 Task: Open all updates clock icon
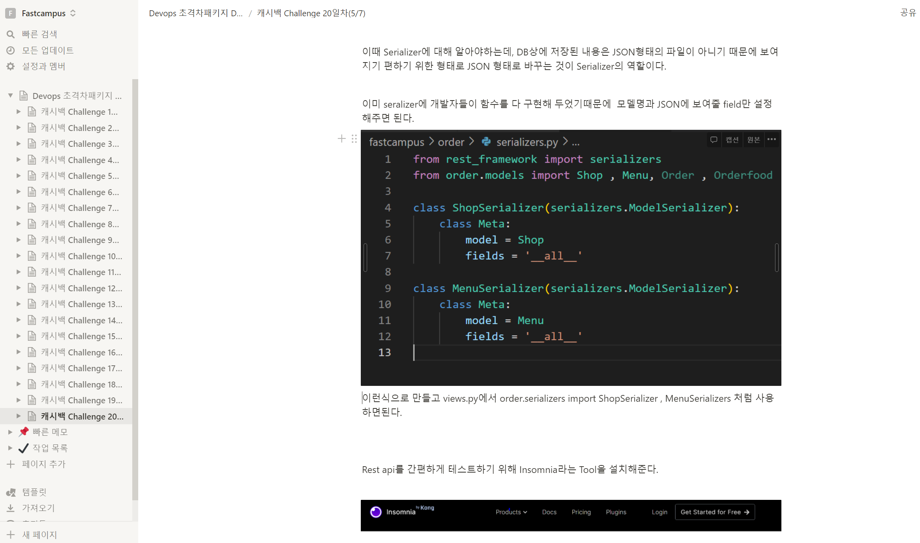(11, 50)
